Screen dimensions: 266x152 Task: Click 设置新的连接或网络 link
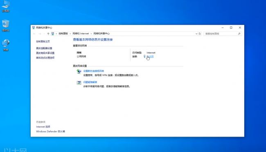coord(93,71)
